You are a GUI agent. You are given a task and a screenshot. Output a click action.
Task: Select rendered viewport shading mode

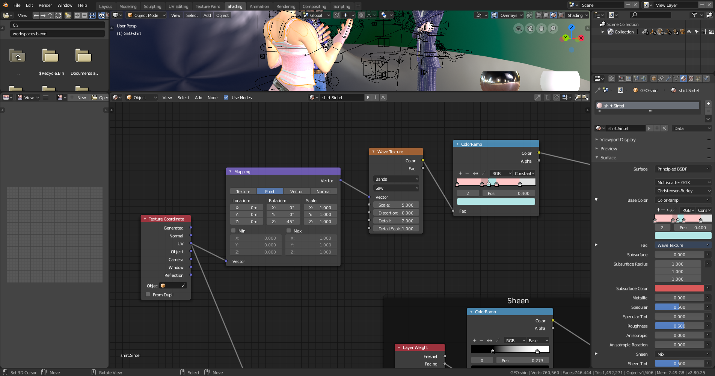[x=561, y=15]
